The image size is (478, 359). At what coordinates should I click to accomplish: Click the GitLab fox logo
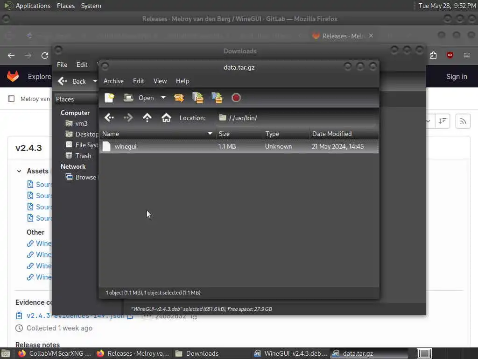point(13,76)
